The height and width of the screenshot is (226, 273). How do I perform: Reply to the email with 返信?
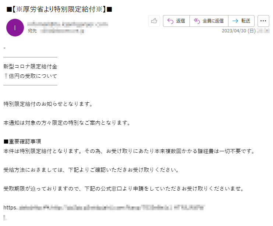(176, 21)
